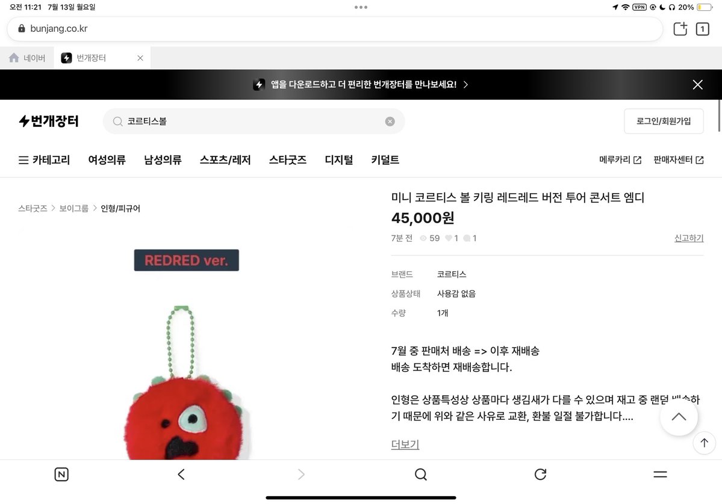Select 스타굿즈 category

coord(288,160)
